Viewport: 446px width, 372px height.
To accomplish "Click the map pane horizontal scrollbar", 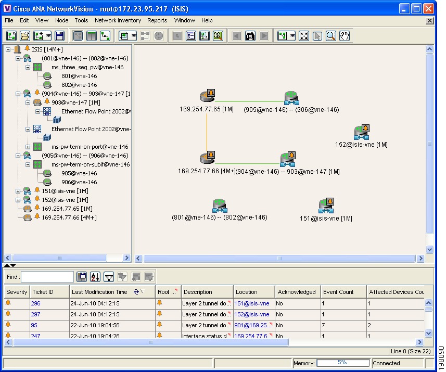I will coord(279,258).
